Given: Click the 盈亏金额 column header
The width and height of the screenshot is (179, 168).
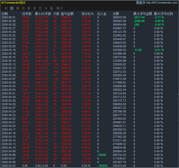Looking at the screenshot, I should pyautogui.click(x=67, y=14).
